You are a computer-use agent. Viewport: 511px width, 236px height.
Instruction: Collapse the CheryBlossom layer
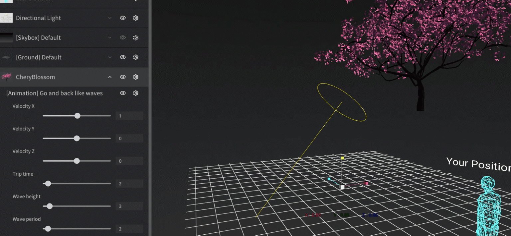(x=110, y=77)
